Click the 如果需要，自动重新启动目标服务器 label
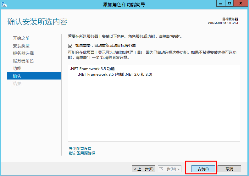Image resolution: width=249 pixels, height=176 pixels. point(106,46)
